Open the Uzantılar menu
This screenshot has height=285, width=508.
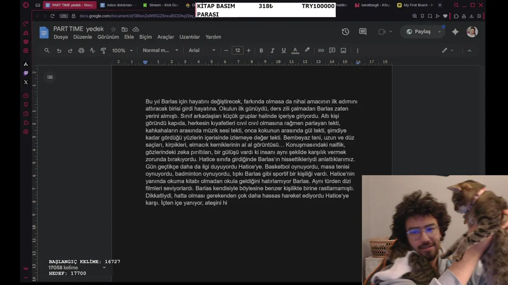pos(190,37)
